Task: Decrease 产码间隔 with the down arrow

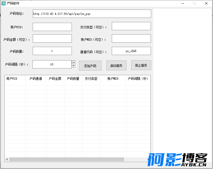Action: pos(74,66)
